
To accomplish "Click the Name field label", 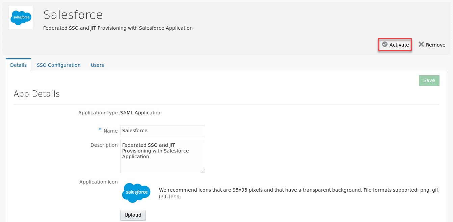I will (x=110, y=131).
